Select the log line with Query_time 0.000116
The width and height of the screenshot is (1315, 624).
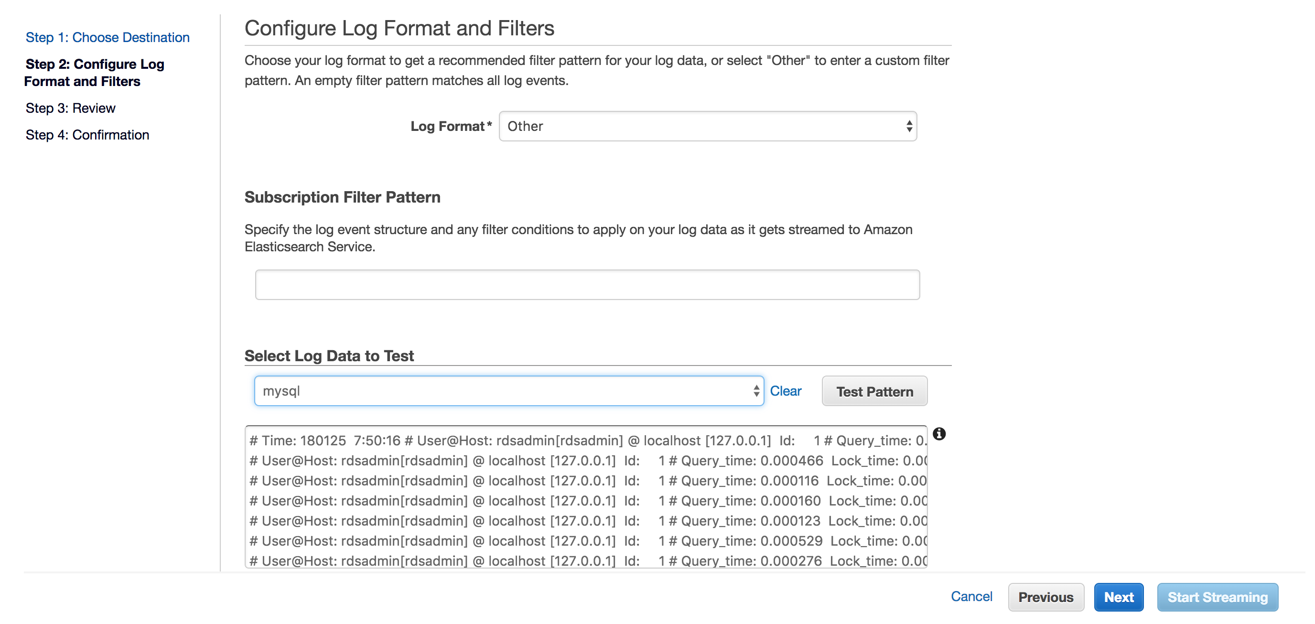pos(586,481)
